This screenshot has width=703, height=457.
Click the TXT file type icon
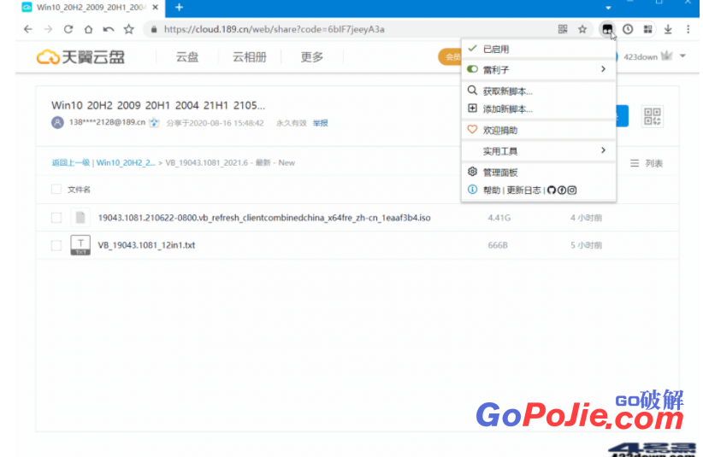click(80, 245)
